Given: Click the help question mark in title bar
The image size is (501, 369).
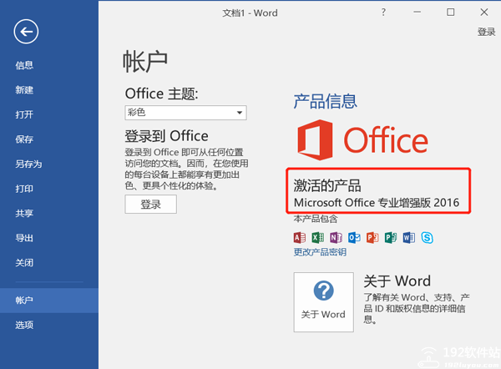Looking at the screenshot, I should 383,13.
